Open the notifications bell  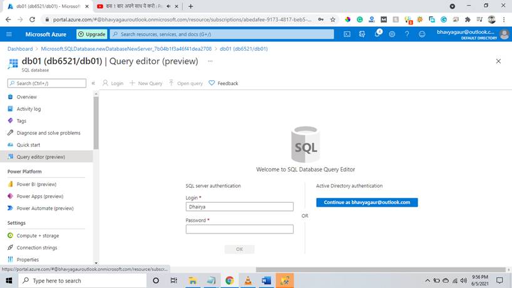377,34
